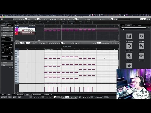Image resolution: width=151 pixels, height=113 pixels.
Task: Click the macOS Spotlight search icon
Action: click(144, 15)
